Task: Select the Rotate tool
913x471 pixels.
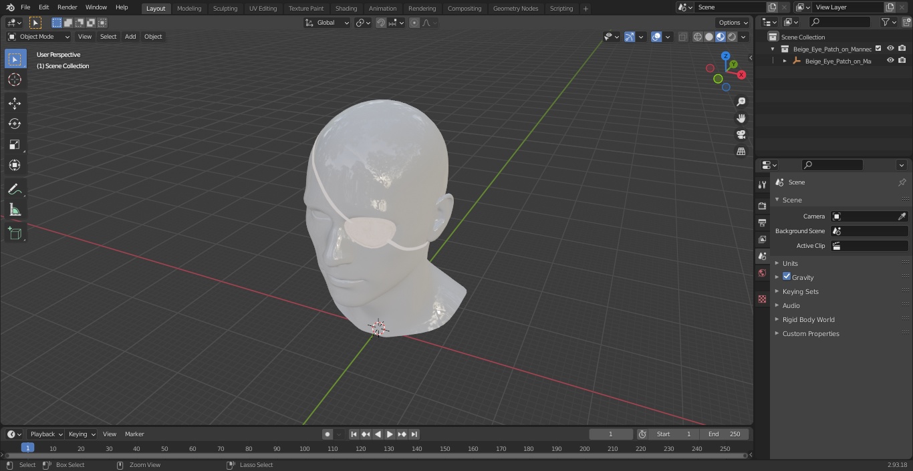Action: (x=15, y=124)
